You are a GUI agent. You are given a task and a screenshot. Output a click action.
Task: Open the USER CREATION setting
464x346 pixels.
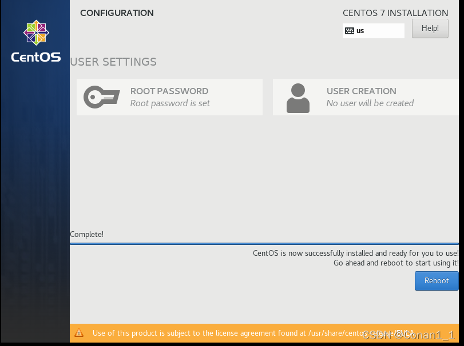366,97
